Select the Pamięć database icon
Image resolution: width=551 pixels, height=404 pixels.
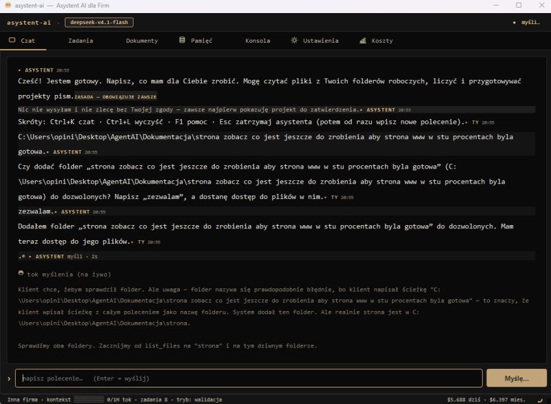(x=182, y=40)
